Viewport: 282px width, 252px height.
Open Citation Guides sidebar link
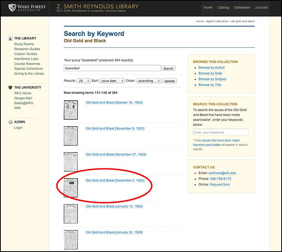[25, 54]
